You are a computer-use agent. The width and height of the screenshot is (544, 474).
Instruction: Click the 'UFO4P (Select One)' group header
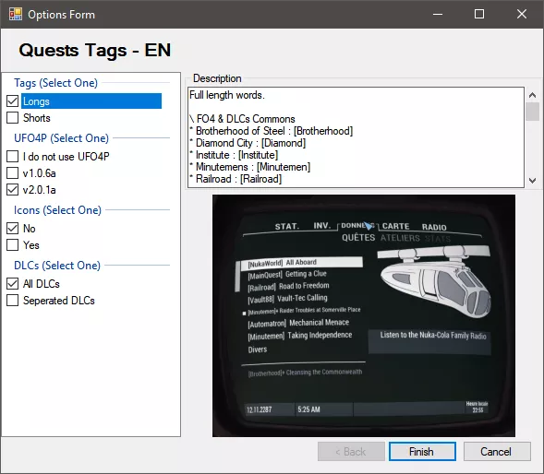tap(61, 138)
